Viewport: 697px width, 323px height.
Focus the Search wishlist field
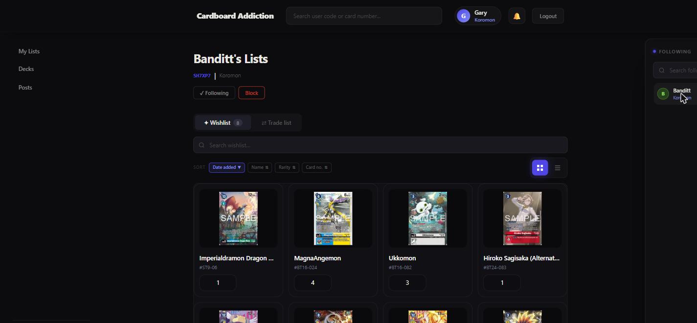pos(381,145)
